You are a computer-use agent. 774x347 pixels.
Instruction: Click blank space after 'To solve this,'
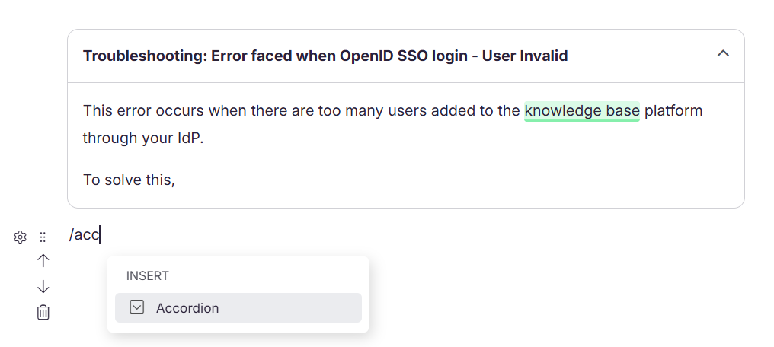pos(444,180)
